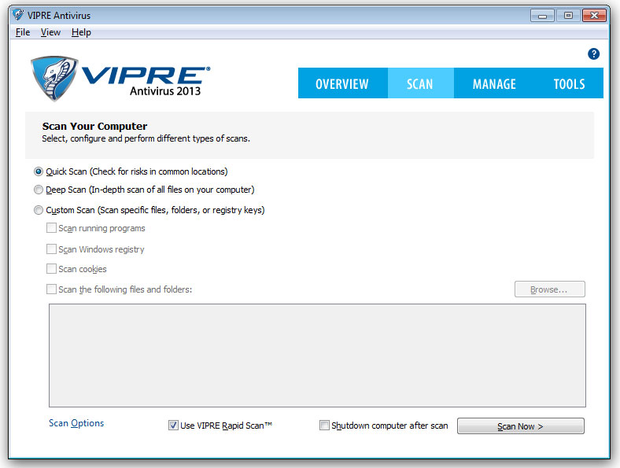This screenshot has height=468, width=620.
Task: Select the Deep Scan option
Action: tap(39, 190)
